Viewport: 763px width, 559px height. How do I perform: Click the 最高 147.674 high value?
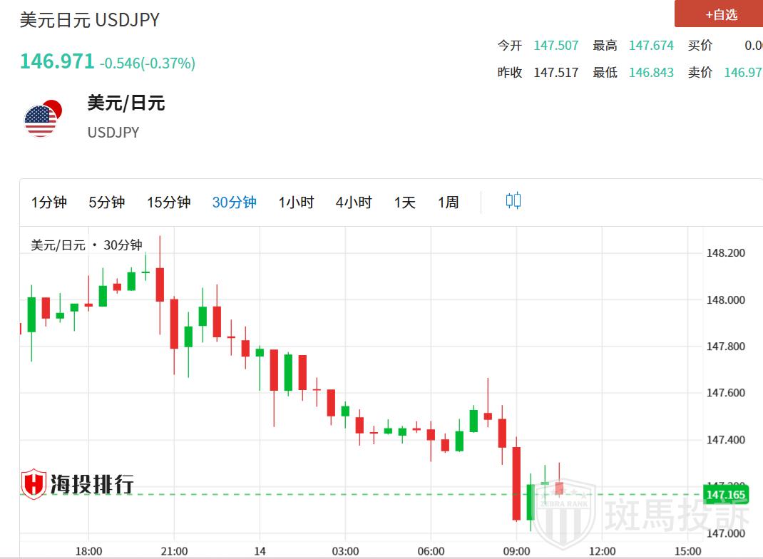tap(651, 46)
